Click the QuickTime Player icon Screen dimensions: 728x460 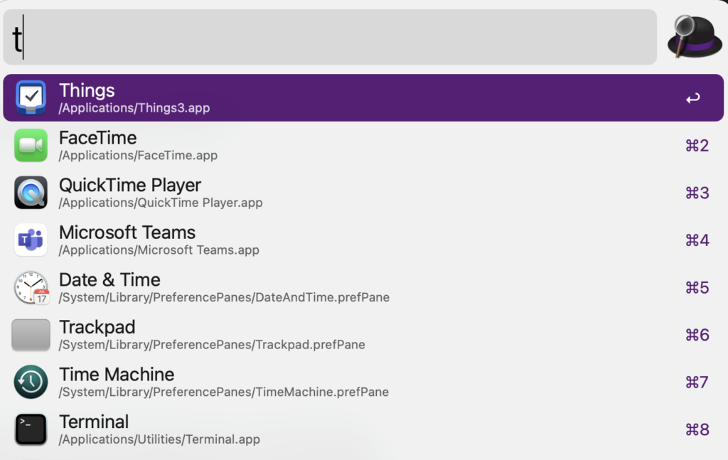[x=31, y=193]
